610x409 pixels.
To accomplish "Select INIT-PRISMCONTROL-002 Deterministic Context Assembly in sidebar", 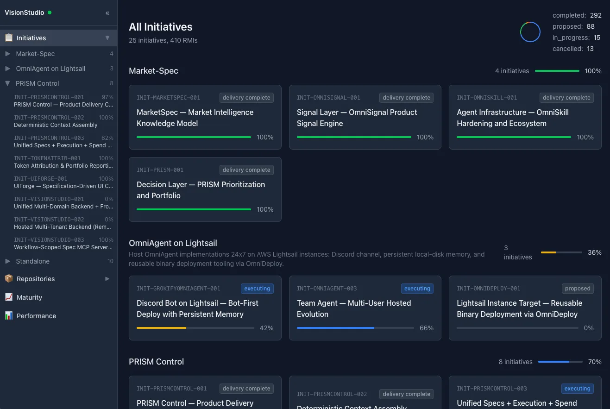I will (x=63, y=121).
